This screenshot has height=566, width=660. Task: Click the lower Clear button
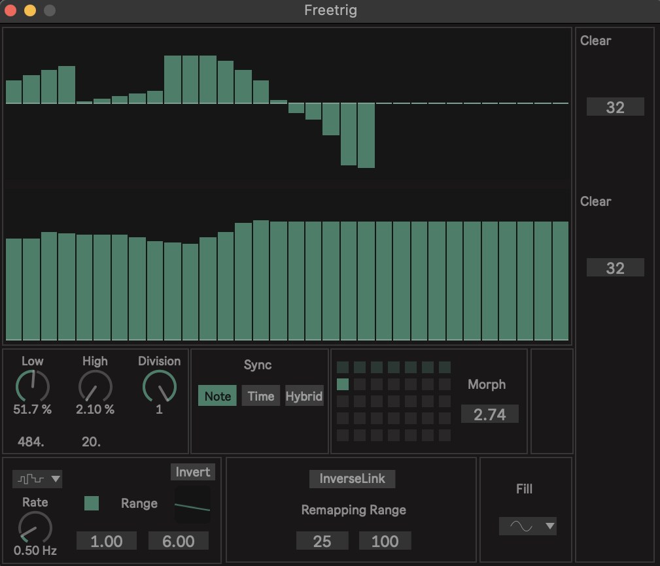(x=595, y=201)
